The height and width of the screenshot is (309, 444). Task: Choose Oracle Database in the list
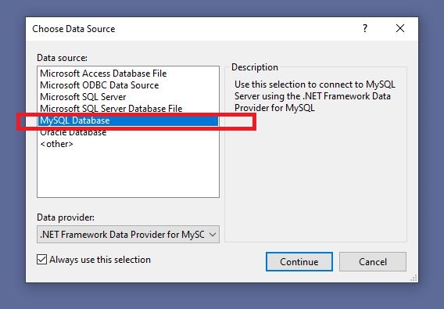click(x=73, y=132)
